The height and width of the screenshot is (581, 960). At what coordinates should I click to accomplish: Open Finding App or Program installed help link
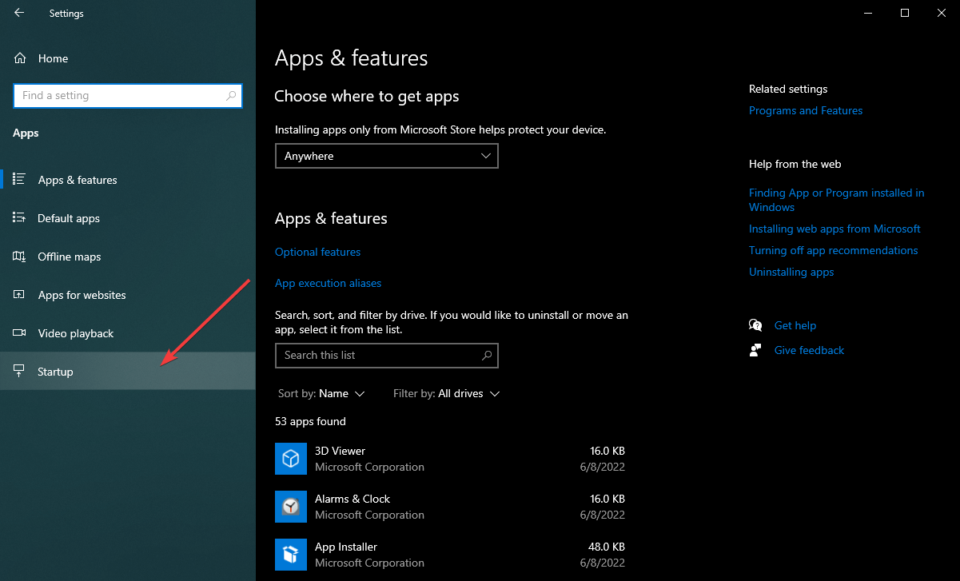point(836,200)
